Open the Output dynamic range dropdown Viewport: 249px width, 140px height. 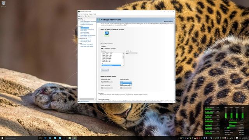126,88
